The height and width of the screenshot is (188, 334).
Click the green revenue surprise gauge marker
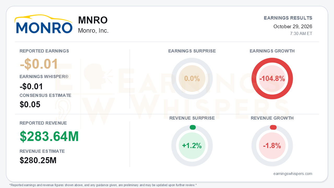193,127
